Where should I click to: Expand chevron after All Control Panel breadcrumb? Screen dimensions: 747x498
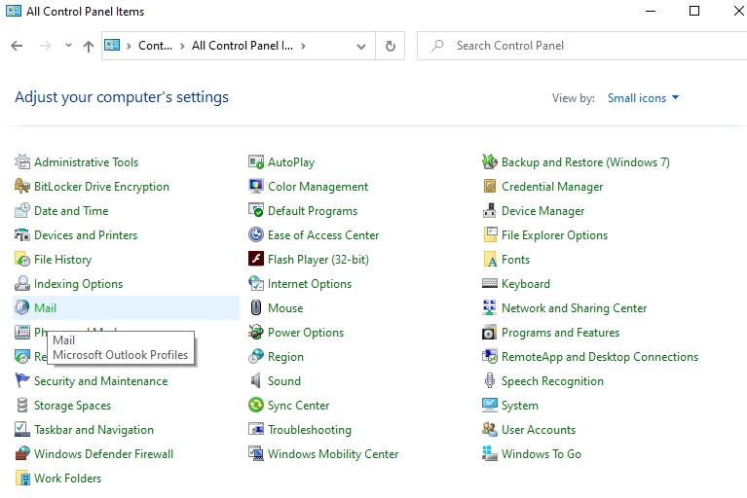coord(303,46)
